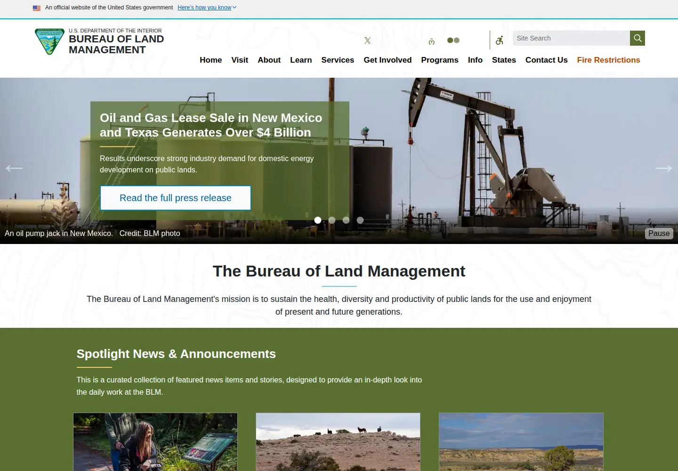Open the BLM X (Twitter) icon
Screen dimensions: 678x471
pos(367,41)
